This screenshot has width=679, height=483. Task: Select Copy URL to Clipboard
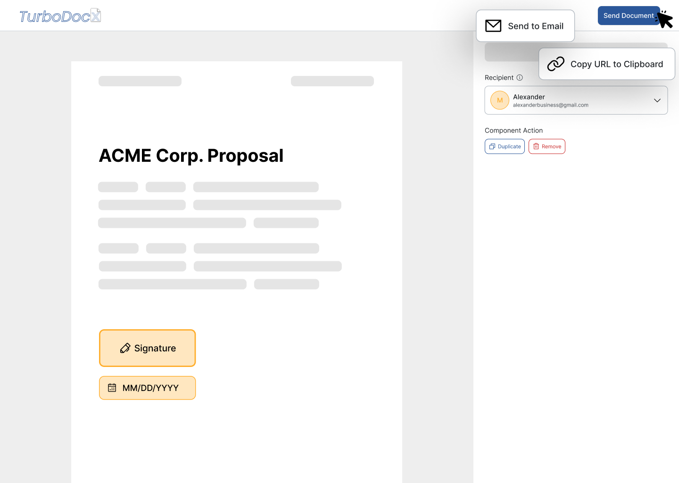pyautogui.click(x=616, y=64)
